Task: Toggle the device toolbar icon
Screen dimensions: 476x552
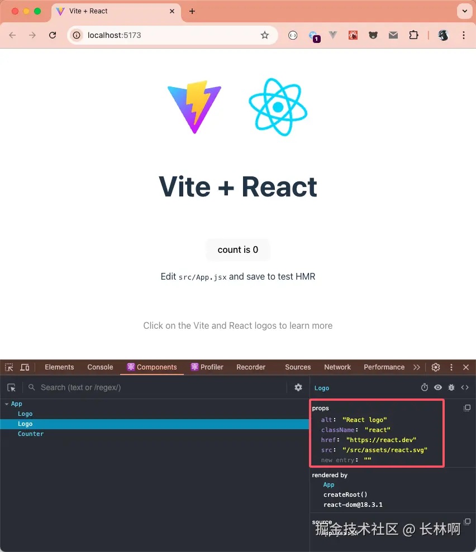Action: point(25,367)
